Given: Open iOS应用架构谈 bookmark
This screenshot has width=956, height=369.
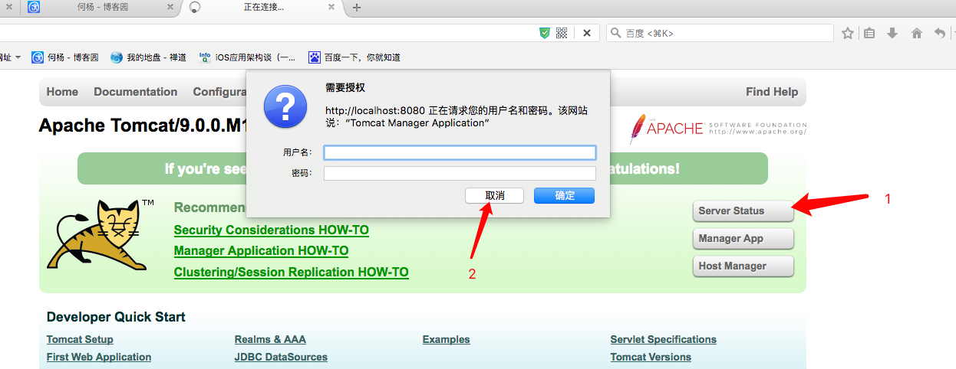Looking at the screenshot, I should 246,57.
